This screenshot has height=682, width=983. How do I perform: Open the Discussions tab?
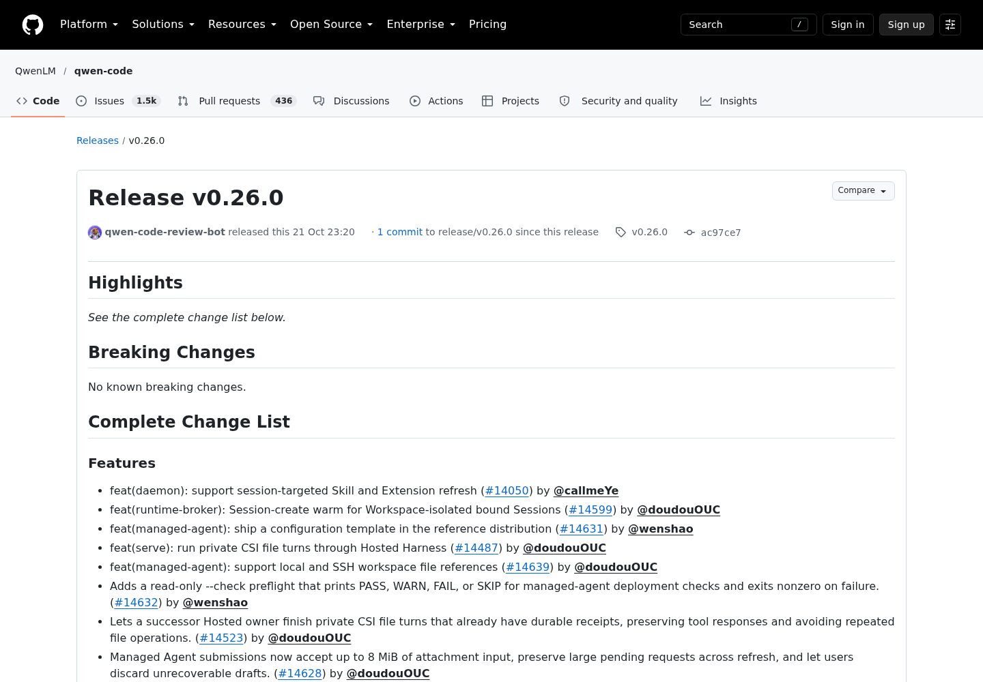[352, 101]
